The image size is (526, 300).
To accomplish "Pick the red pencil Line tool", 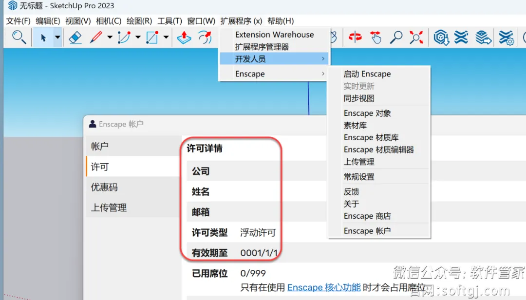I will pyautogui.click(x=96, y=37).
